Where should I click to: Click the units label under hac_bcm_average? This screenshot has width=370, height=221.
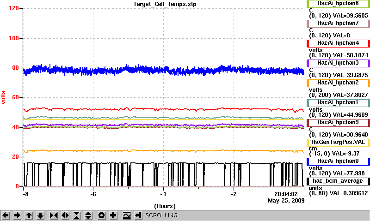[315, 188]
